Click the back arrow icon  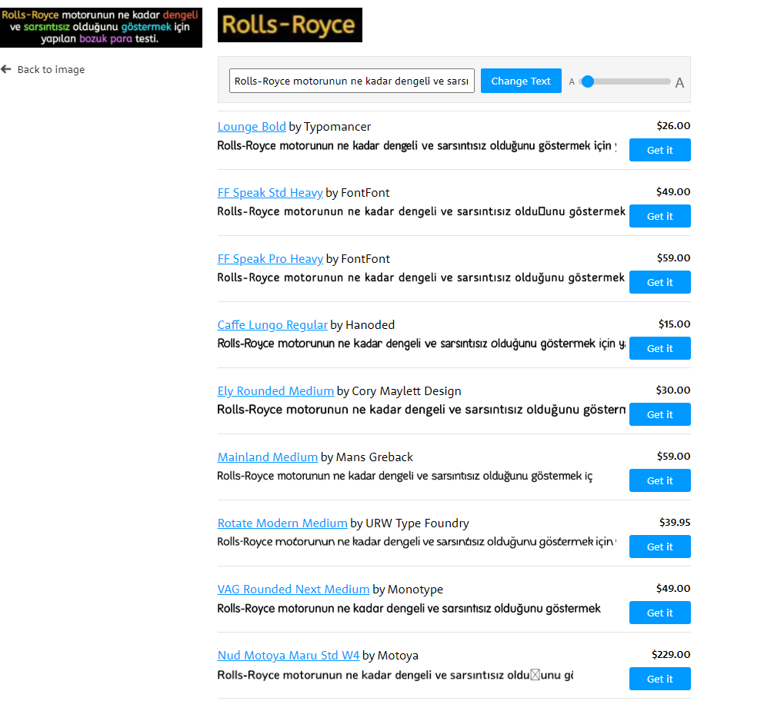[6, 70]
